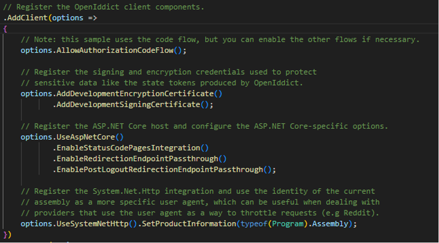Click the closing brace of AddClient block

pyautogui.click(x=5, y=235)
